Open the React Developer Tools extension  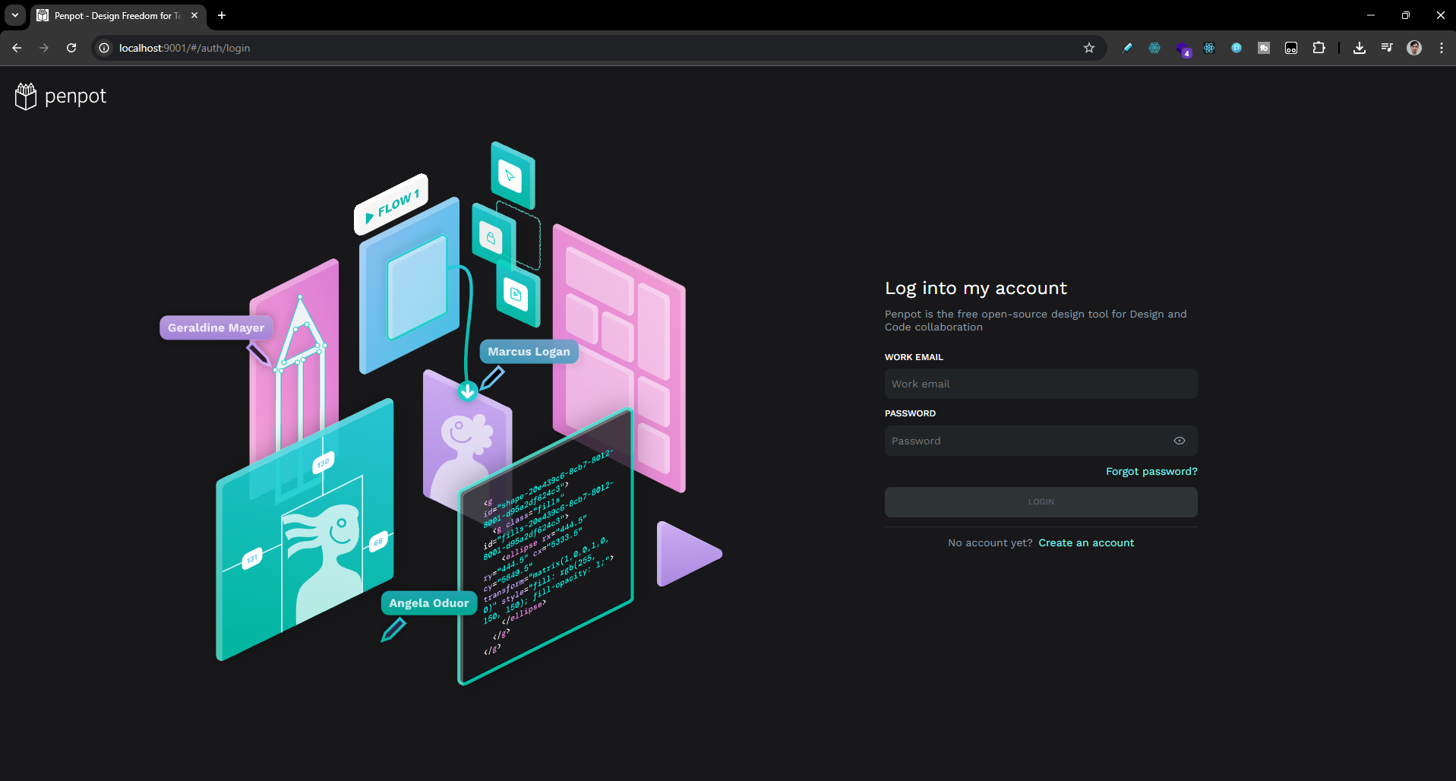click(x=1209, y=48)
